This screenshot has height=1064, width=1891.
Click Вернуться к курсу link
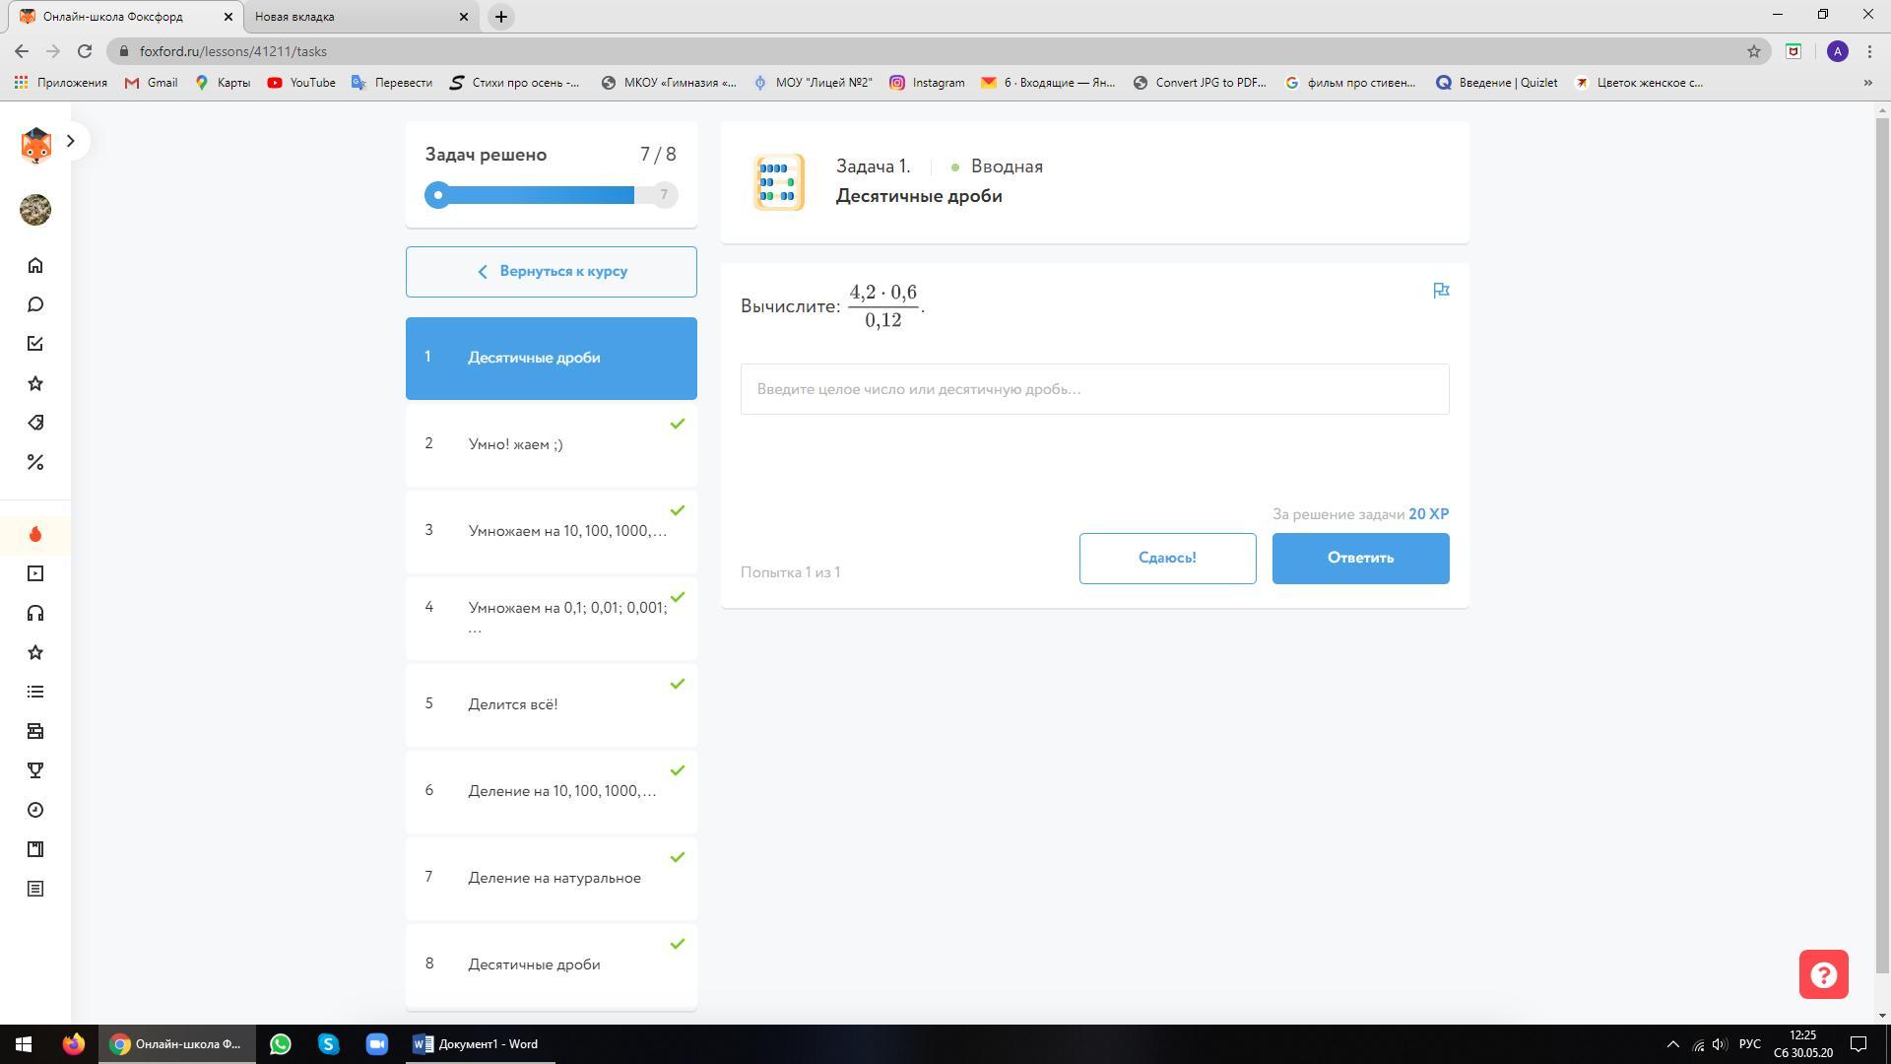coord(551,272)
